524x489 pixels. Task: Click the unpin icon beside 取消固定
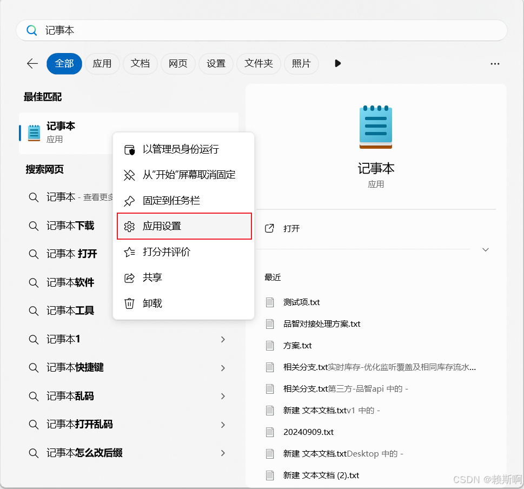click(x=129, y=175)
